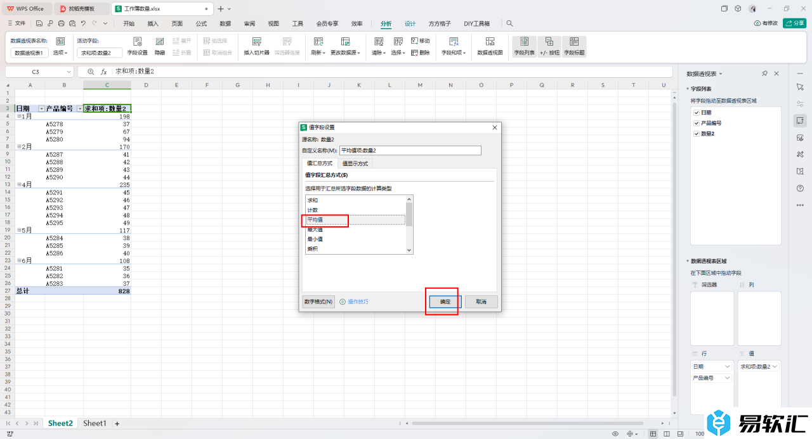
Task: Collapse the 4月 group in pivot table
Action: point(19,184)
